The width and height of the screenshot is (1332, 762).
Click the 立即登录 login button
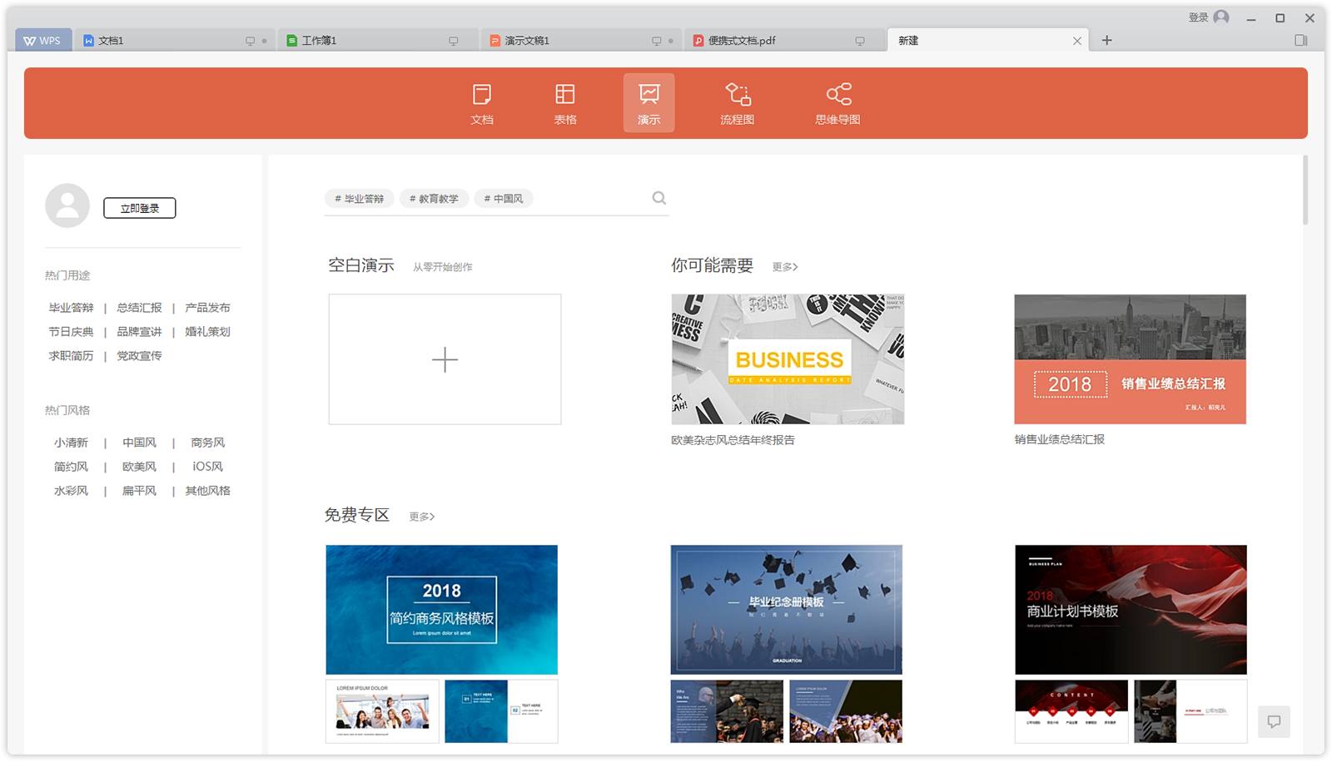coord(140,208)
